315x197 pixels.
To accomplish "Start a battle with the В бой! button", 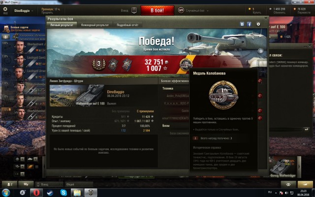I will click(x=157, y=10).
